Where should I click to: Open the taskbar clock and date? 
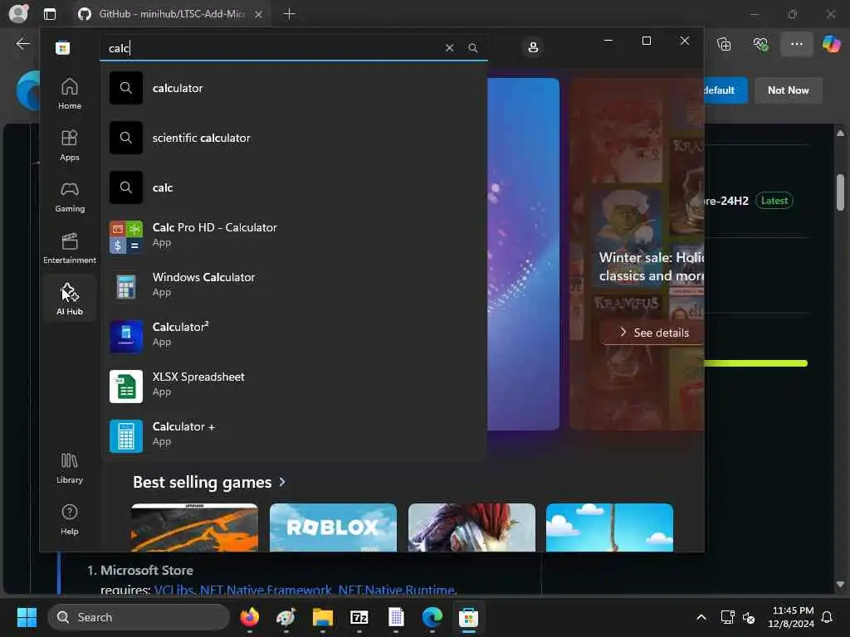tap(791, 617)
